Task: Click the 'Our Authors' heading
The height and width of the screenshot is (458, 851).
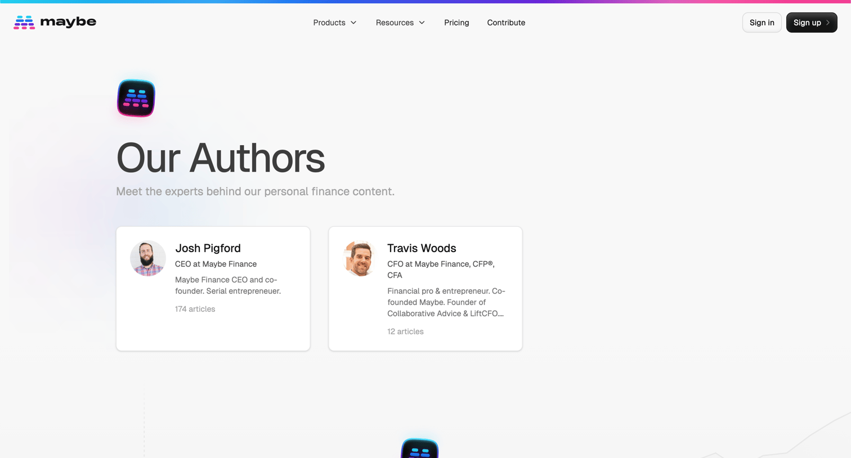Action: point(220,158)
